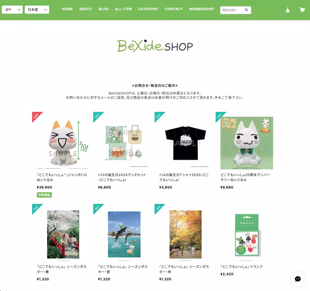Viewport: 310px width, 291px height.
Task: Click the tent-shaped account icon
Action: pyautogui.click(x=288, y=10)
